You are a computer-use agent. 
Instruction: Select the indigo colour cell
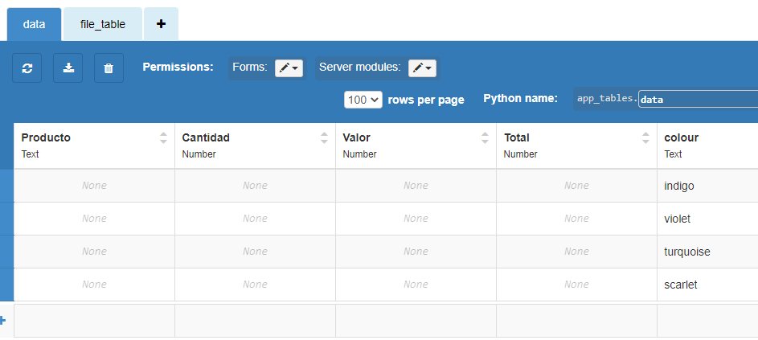pos(707,186)
